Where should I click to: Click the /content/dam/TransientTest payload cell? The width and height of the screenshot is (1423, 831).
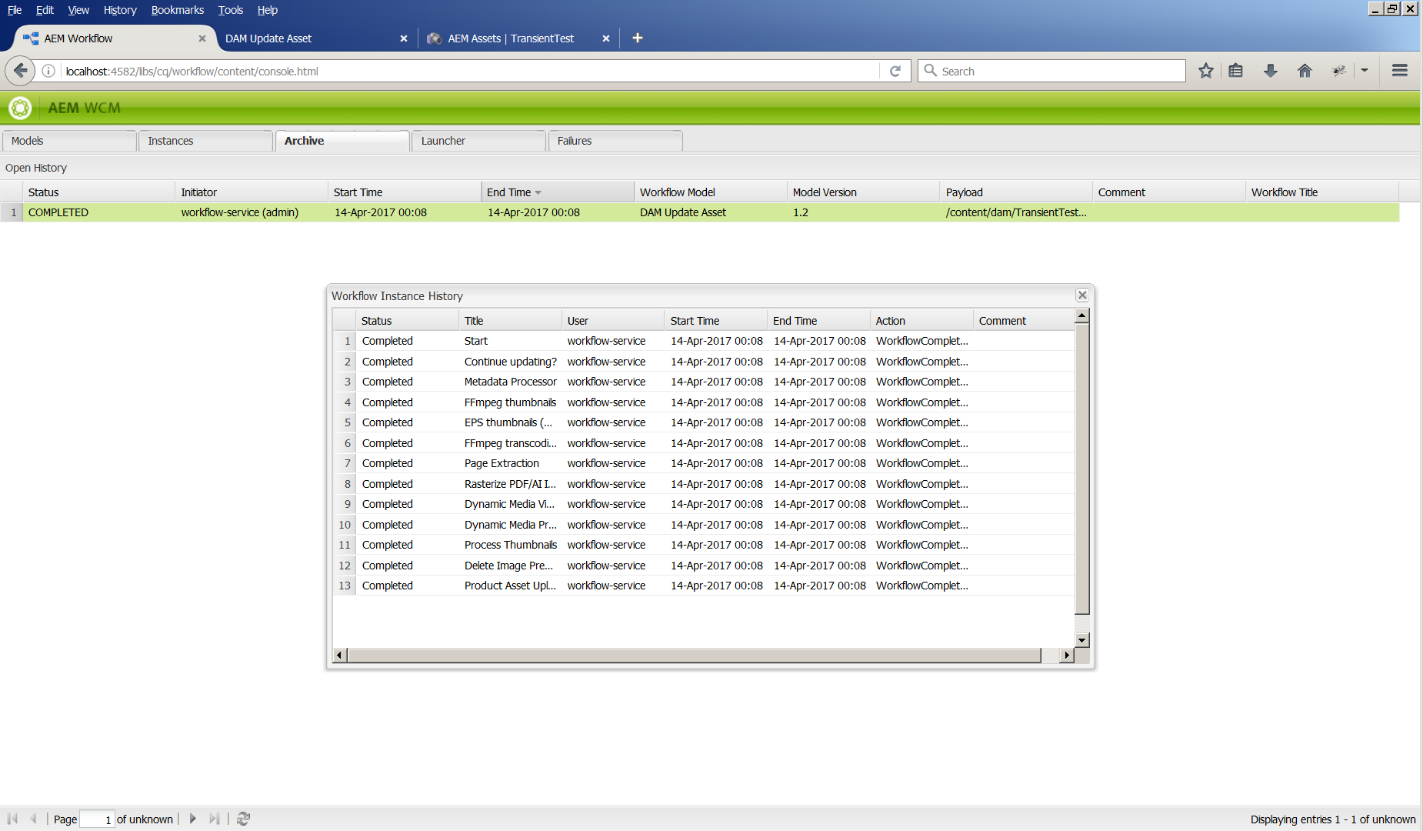[x=1016, y=212]
